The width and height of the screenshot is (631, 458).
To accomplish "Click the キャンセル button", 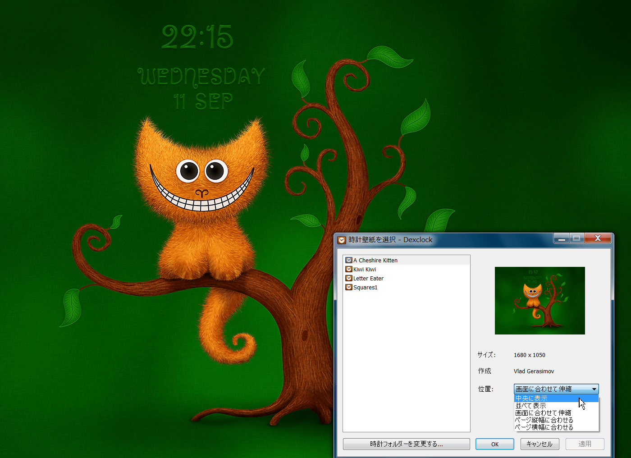I will coord(540,444).
